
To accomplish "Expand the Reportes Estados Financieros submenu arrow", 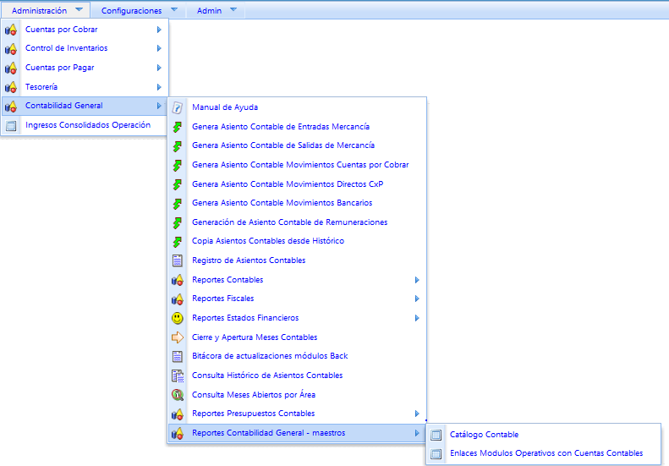I will pos(417,318).
